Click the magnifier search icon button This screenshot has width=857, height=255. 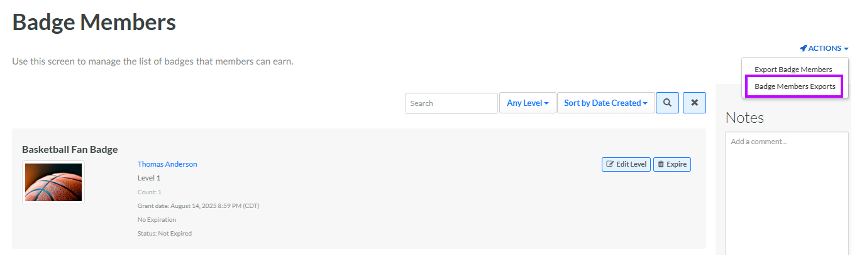(x=667, y=103)
